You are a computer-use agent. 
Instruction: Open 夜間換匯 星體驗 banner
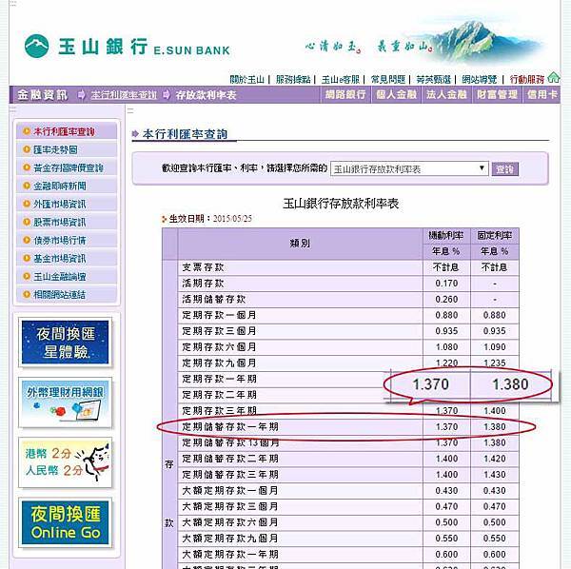click(65, 343)
